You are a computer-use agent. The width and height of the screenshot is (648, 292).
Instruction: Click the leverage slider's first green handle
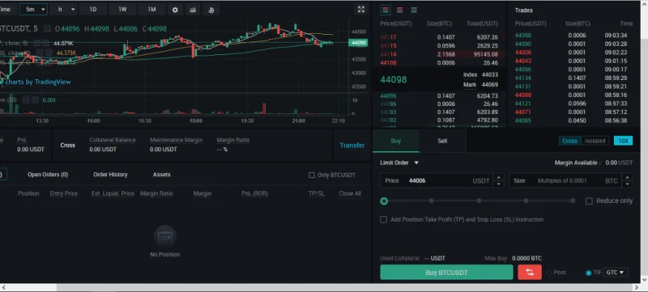[384, 201]
